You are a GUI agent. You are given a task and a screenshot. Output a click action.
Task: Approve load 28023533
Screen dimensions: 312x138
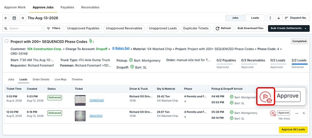(284, 113)
